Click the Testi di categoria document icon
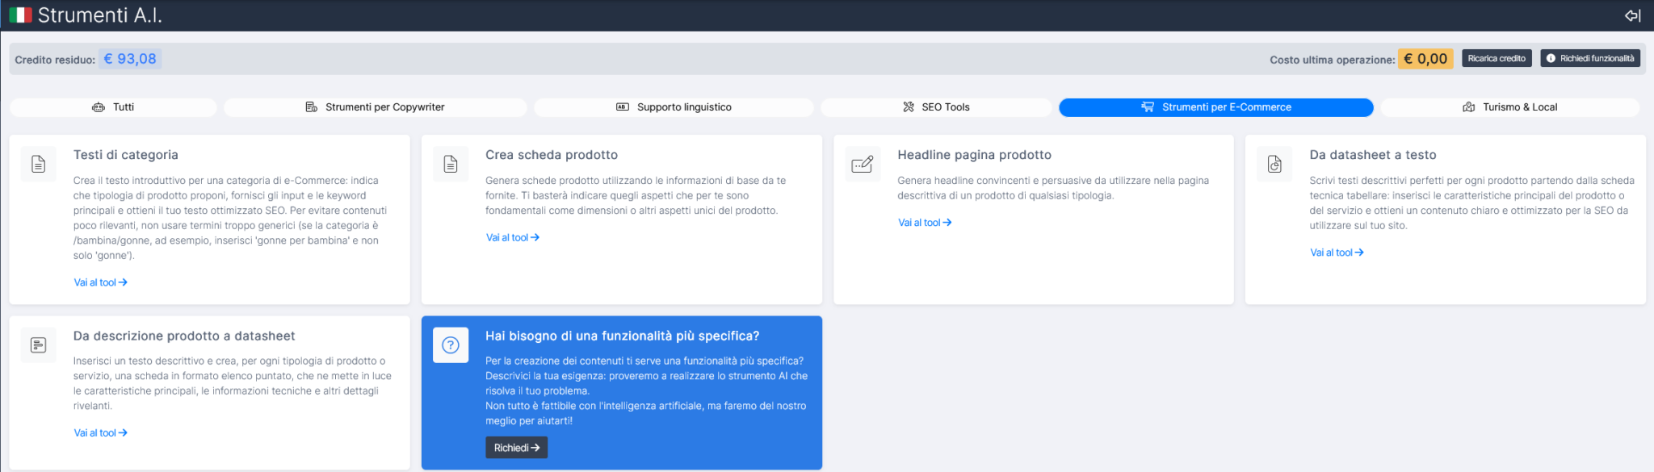The width and height of the screenshot is (1654, 472). (x=38, y=165)
